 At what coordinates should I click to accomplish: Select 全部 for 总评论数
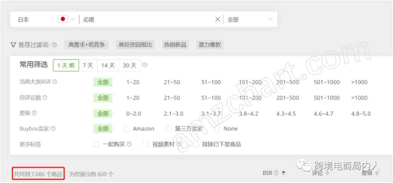(x=103, y=98)
